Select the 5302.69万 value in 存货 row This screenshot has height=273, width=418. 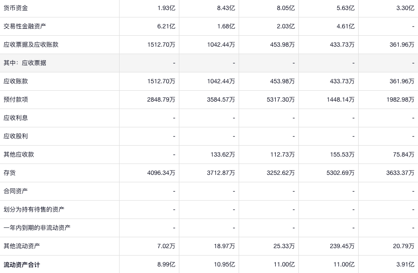click(340, 173)
